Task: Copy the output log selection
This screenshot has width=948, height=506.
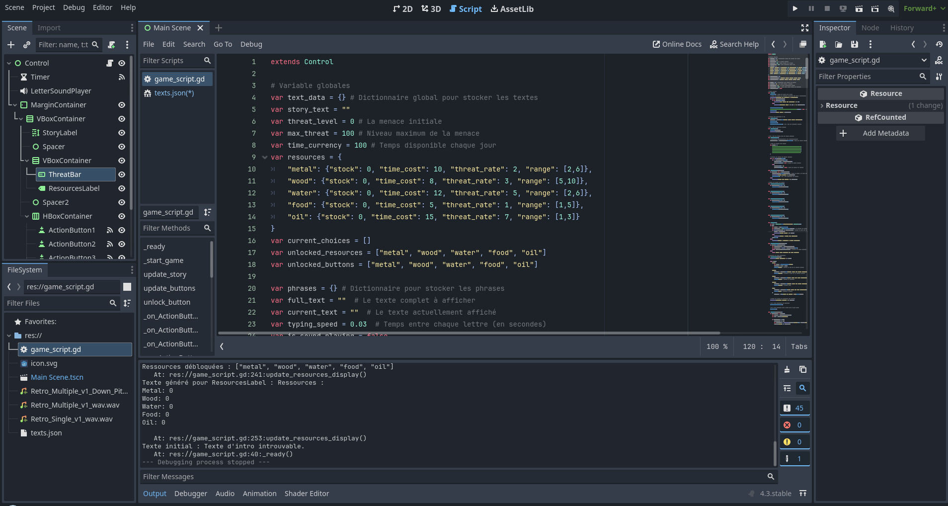Action: click(803, 369)
